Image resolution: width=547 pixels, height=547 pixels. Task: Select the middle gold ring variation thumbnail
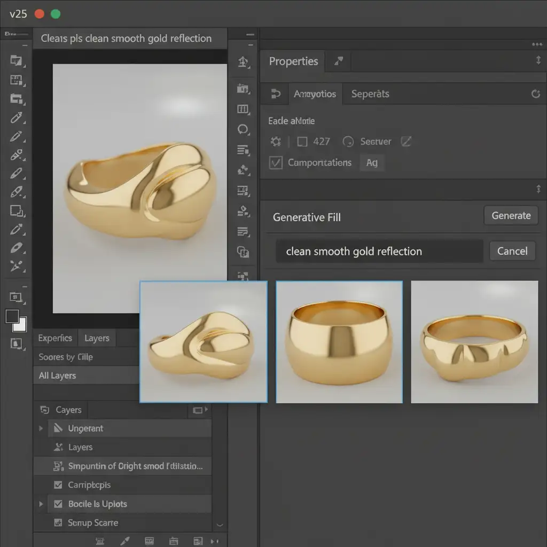(x=339, y=342)
